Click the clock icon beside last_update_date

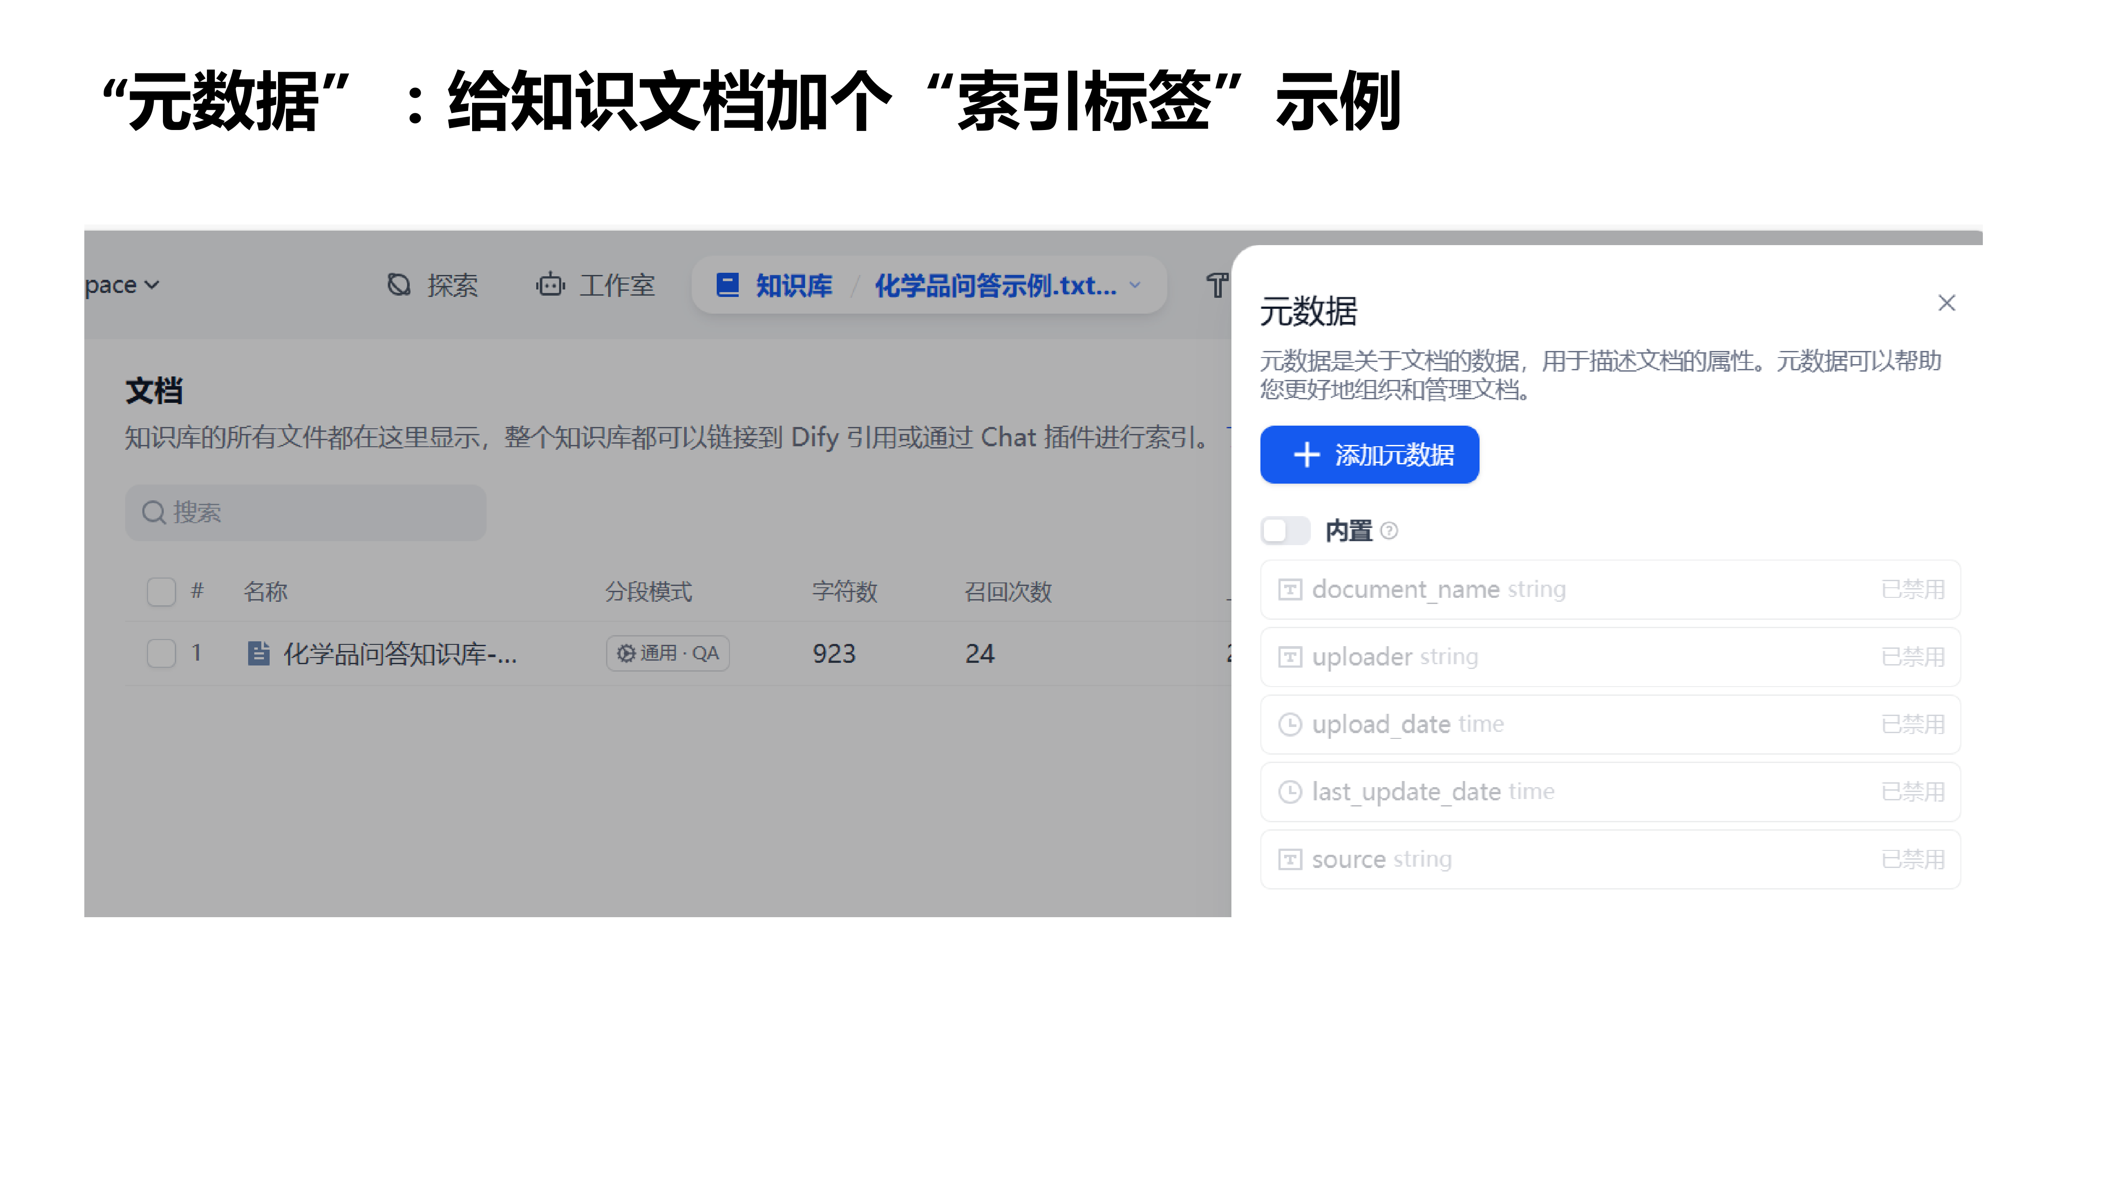point(1290,792)
